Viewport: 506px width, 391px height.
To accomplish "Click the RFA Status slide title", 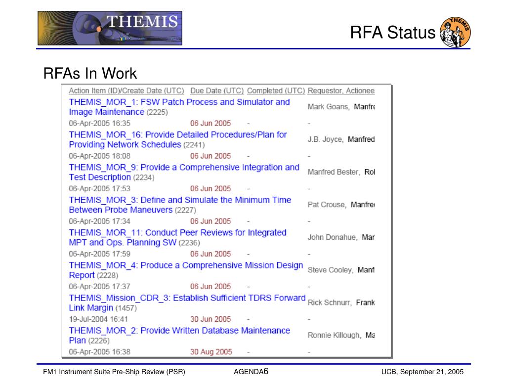I will pos(393,32).
